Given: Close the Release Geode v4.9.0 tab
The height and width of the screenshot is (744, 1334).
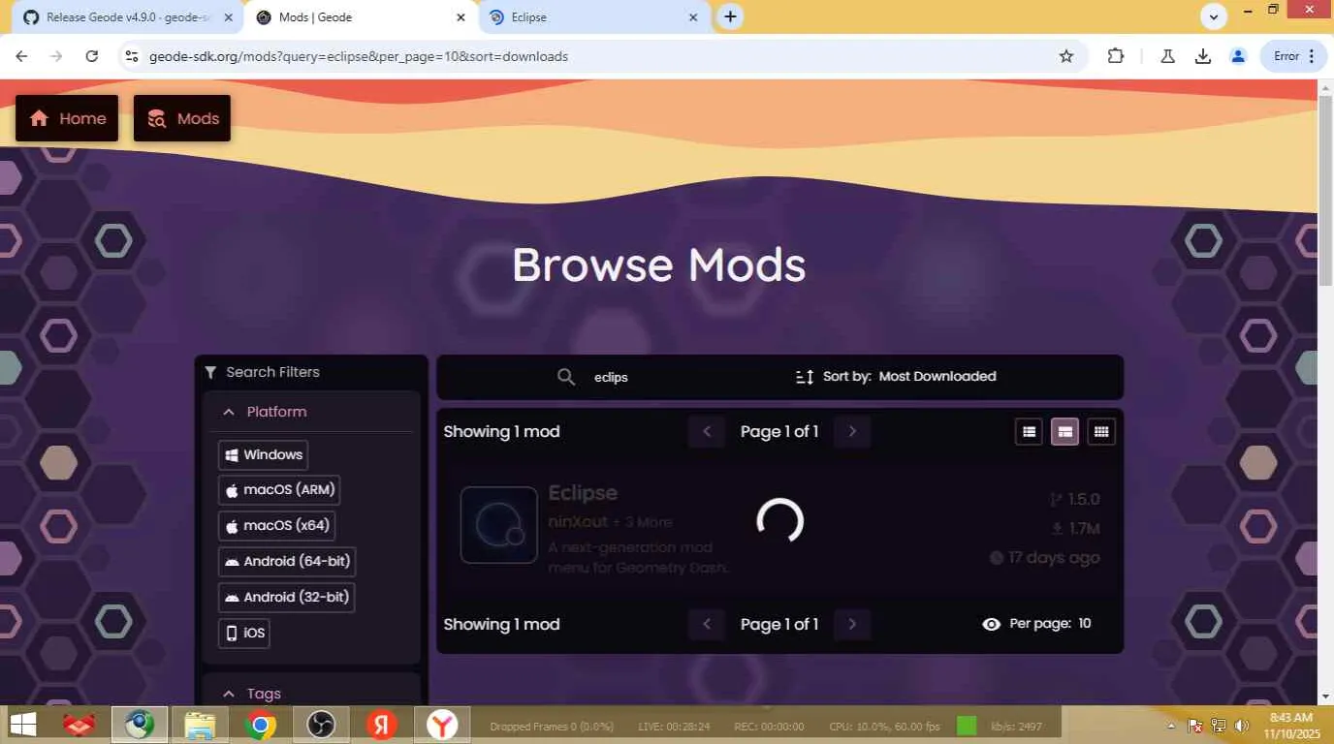Looking at the screenshot, I should (x=228, y=17).
